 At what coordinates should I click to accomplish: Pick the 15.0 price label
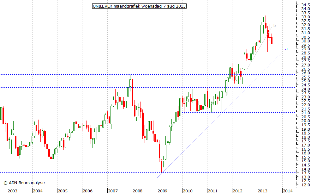[305, 161]
